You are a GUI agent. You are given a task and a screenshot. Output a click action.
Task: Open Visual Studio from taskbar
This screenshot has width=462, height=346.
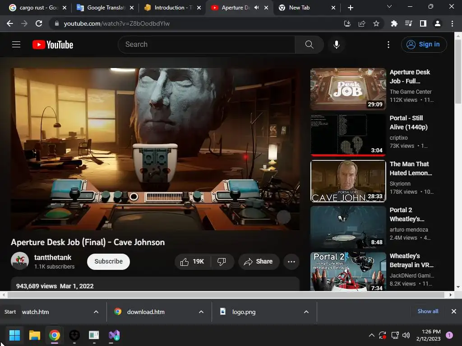tap(114, 335)
